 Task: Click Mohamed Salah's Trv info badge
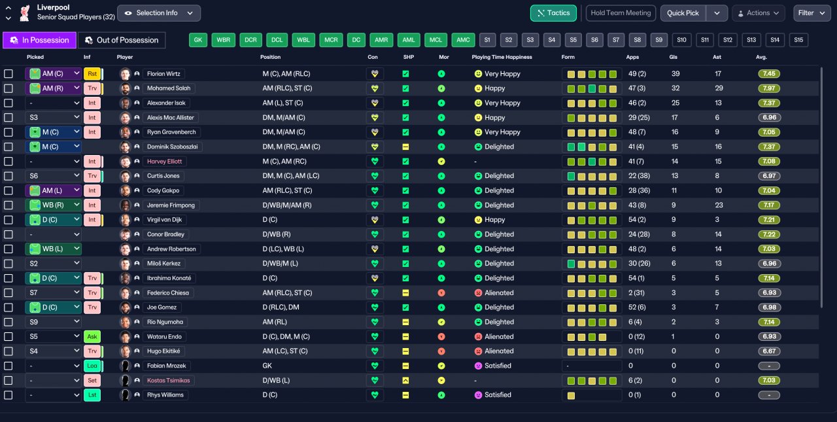[x=92, y=88]
